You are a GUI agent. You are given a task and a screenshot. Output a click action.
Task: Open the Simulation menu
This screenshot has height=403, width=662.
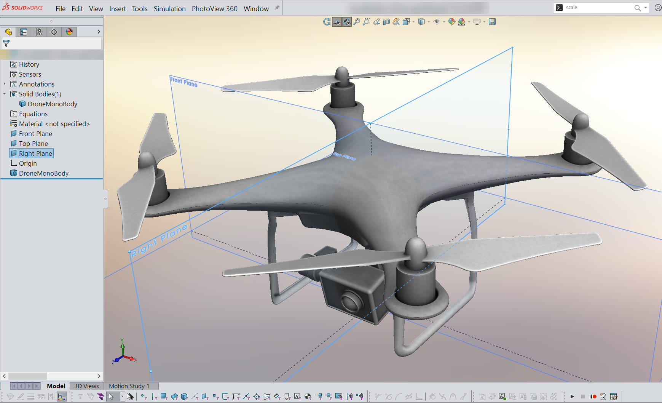pos(169,8)
